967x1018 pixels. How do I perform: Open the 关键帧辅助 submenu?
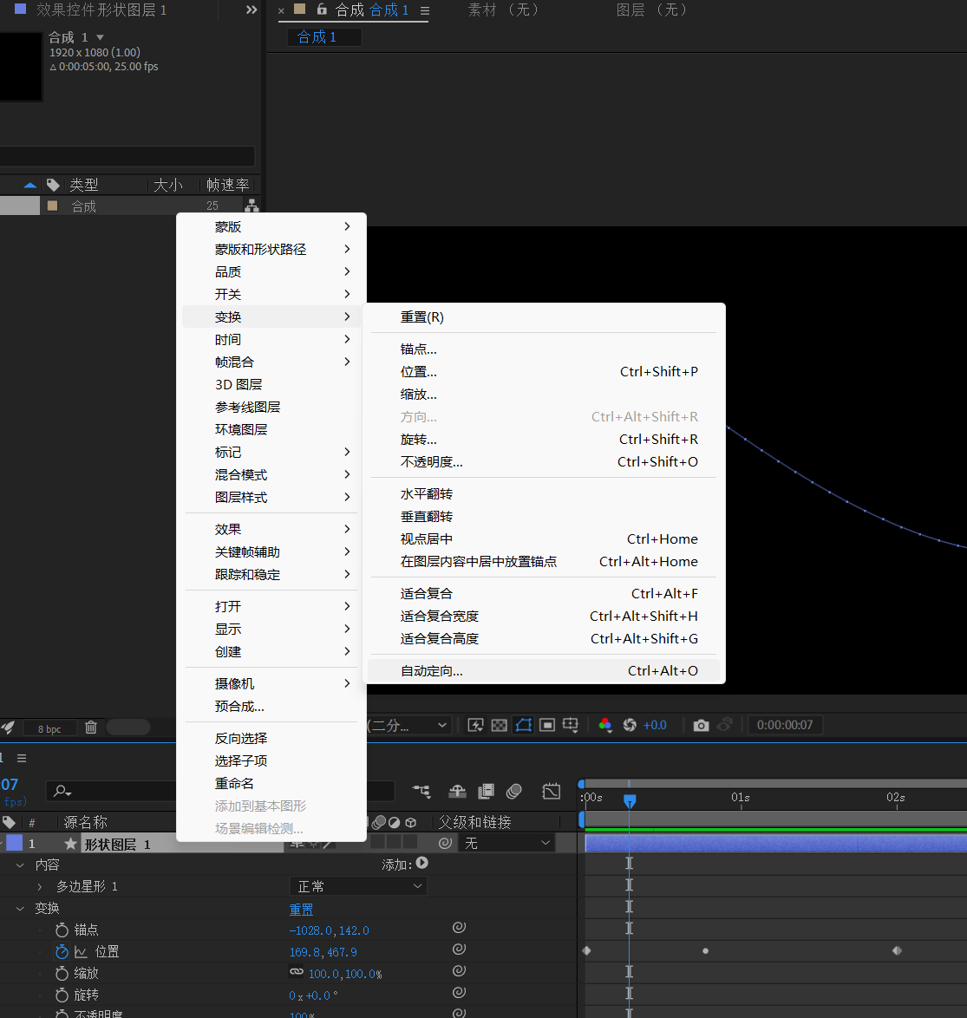271,551
